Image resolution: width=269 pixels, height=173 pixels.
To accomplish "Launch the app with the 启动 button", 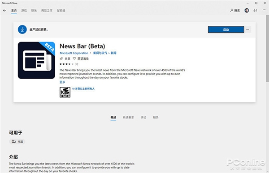I will [x=226, y=30].
